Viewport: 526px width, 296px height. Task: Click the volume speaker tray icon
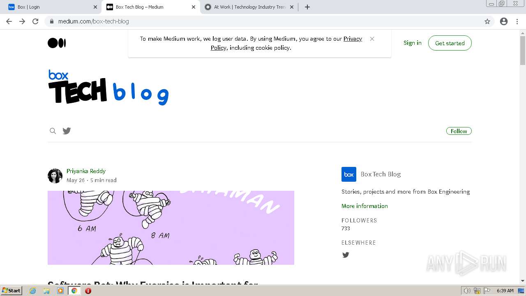click(x=467, y=291)
